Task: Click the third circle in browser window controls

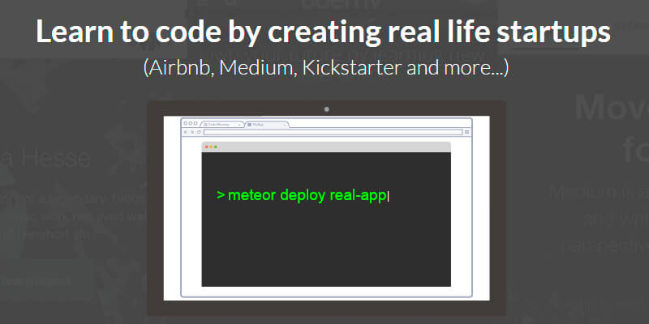Action: [195, 123]
